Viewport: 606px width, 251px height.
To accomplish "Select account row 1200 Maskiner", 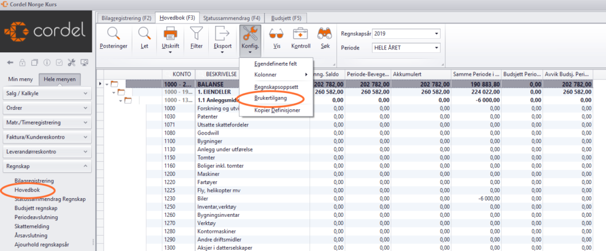I will pyautogui.click(x=346, y=174).
